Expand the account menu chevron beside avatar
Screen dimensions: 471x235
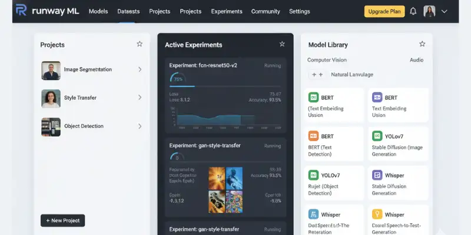click(x=445, y=11)
